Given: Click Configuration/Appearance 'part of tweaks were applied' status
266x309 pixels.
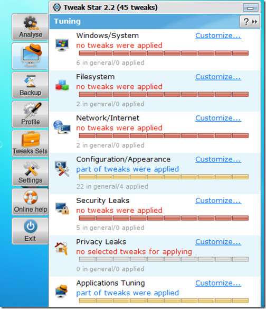Looking at the screenshot, I should pyautogui.click(x=128, y=169).
